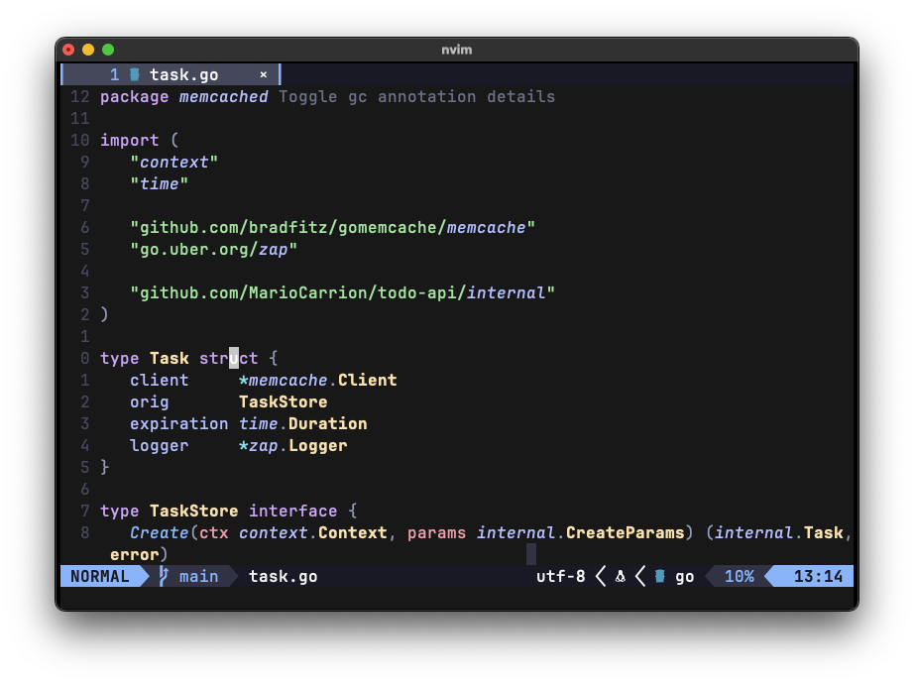Switch to the task.go tab in the bufferline
This screenshot has width=914, height=684.
[183, 73]
